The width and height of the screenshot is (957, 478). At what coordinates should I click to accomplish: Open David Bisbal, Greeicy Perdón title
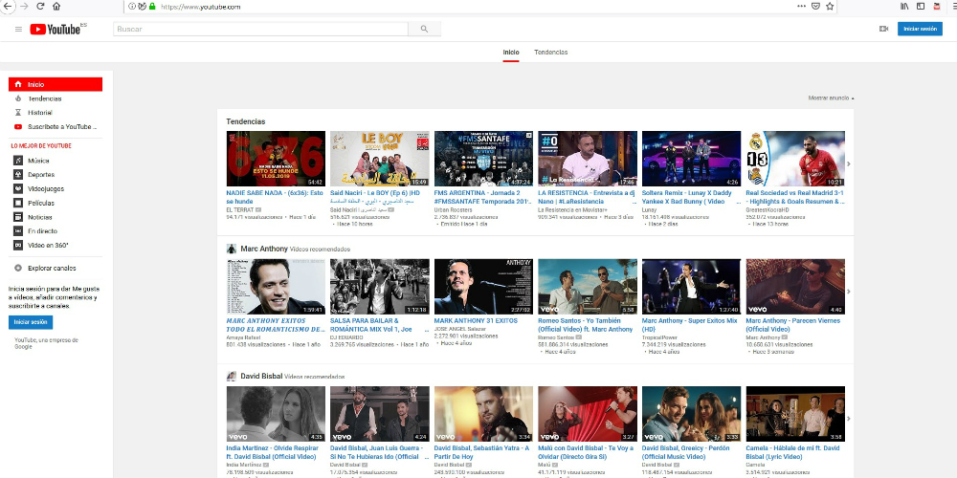tap(686, 452)
